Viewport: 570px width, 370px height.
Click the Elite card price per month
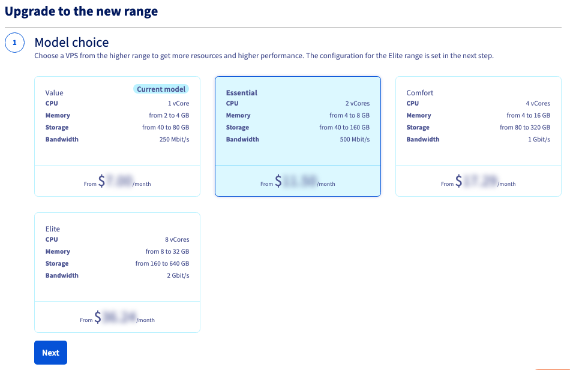pos(117,317)
